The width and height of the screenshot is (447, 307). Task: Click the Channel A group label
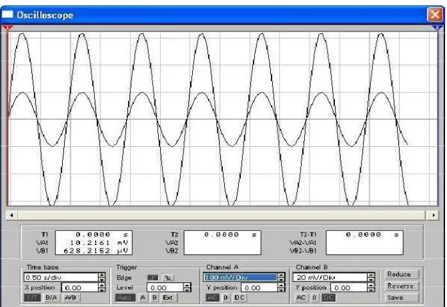tap(222, 268)
